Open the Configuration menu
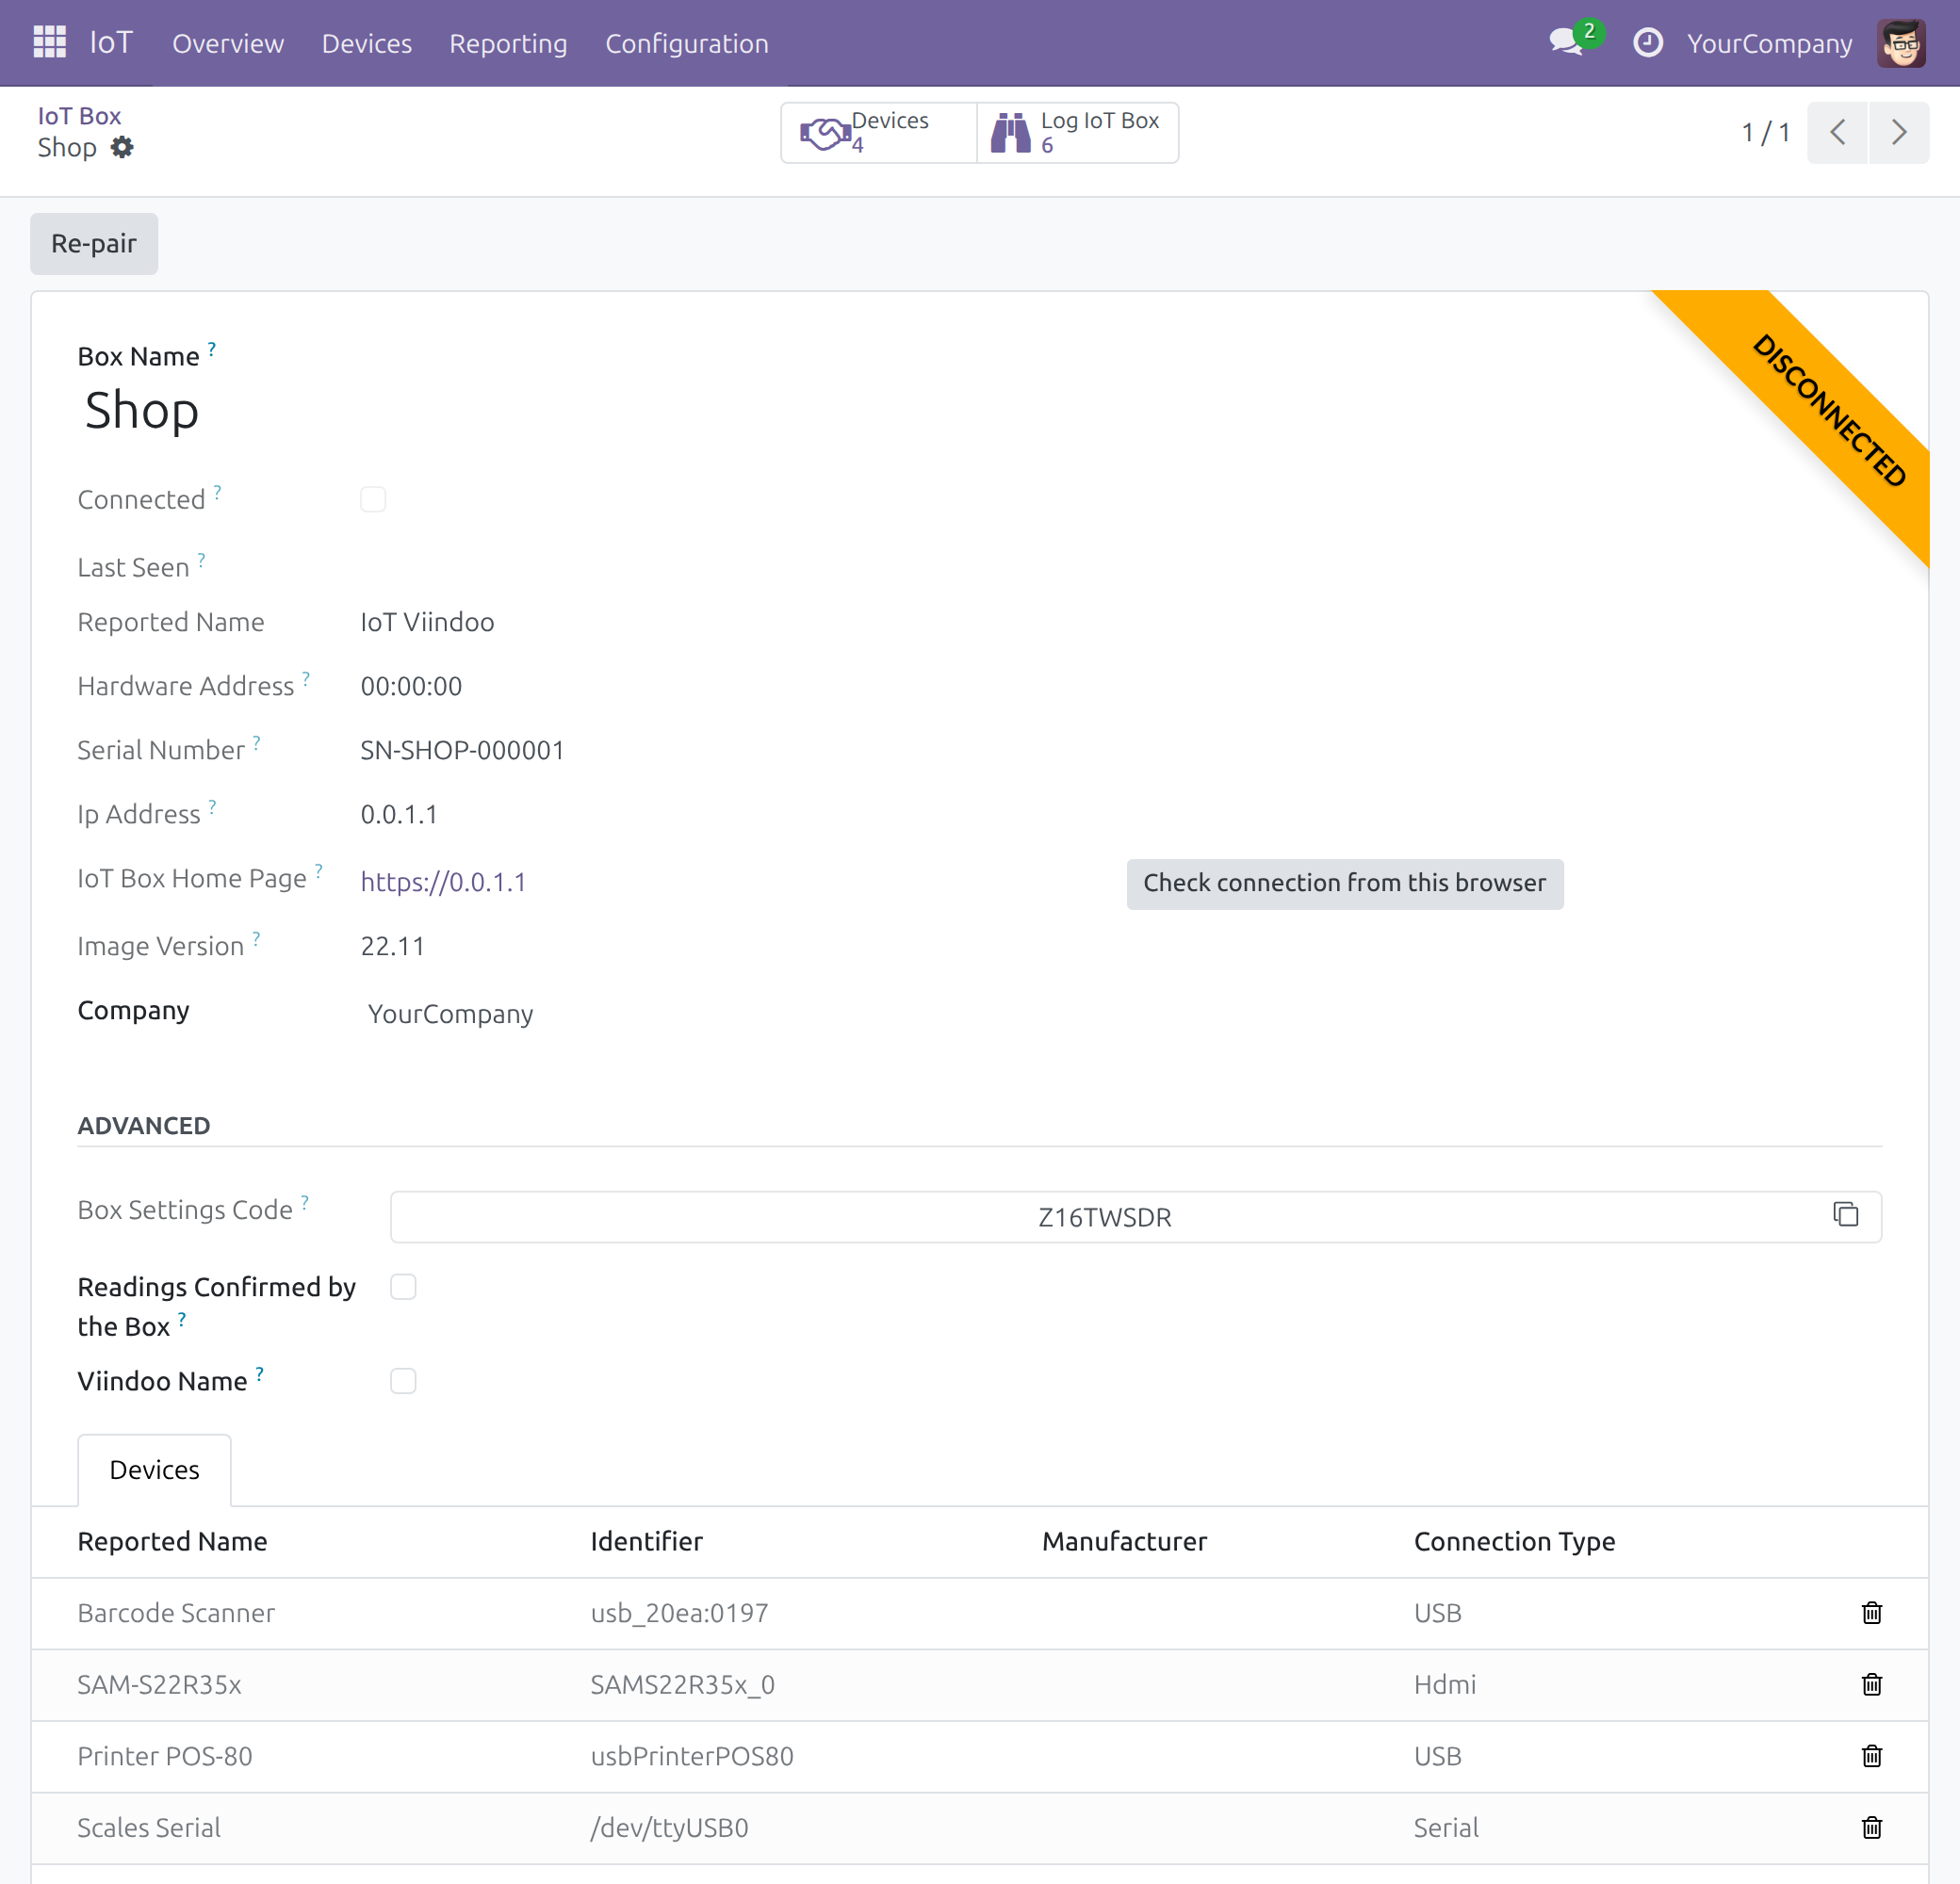 [686, 43]
